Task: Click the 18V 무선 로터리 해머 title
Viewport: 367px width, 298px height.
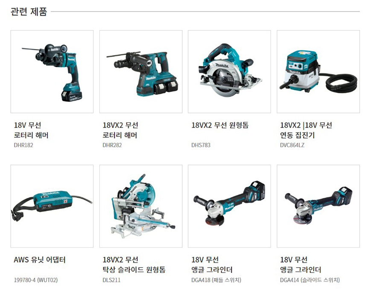Action: 31,130
